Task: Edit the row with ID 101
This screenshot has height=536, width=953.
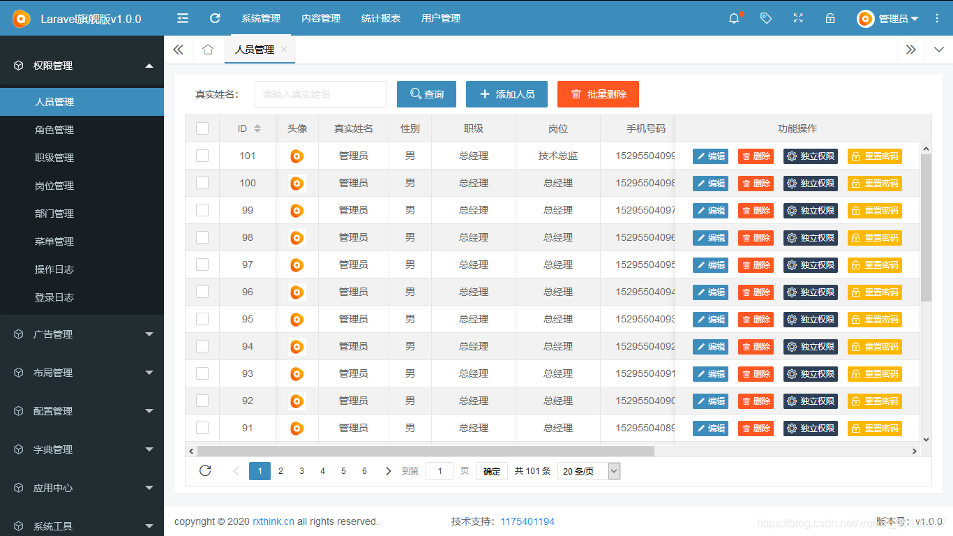Action: (710, 156)
